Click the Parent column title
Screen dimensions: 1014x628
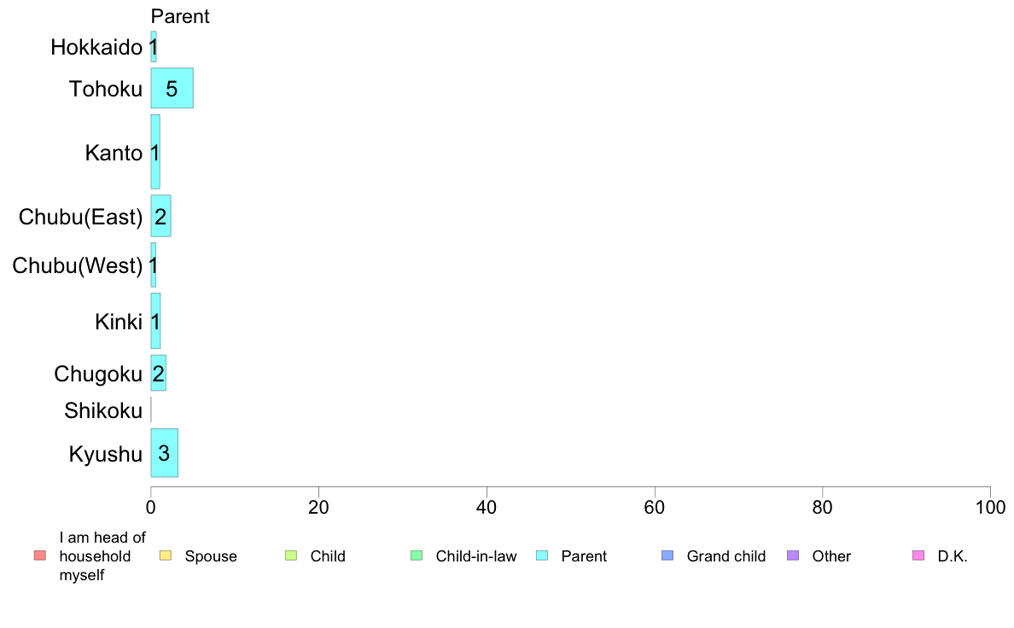180,16
